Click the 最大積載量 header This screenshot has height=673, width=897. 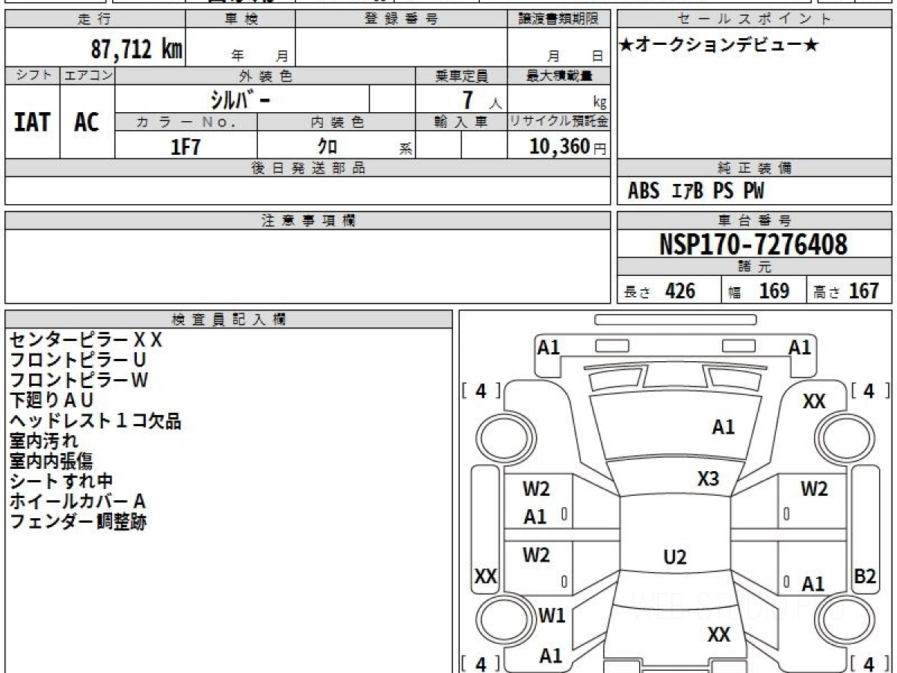pos(559,76)
